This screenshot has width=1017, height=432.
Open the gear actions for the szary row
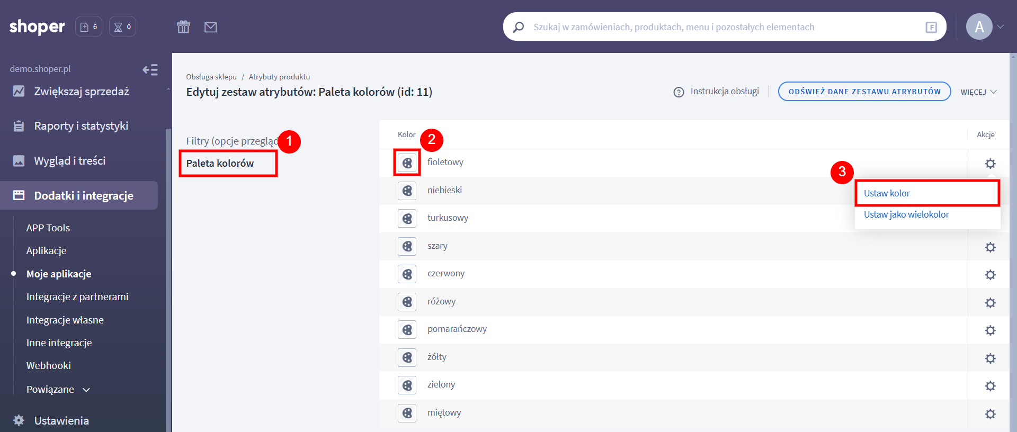point(989,247)
